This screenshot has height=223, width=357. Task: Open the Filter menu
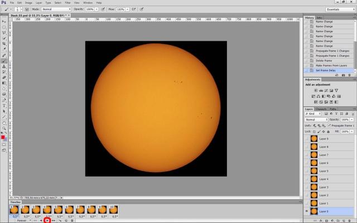[x=67, y=3]
